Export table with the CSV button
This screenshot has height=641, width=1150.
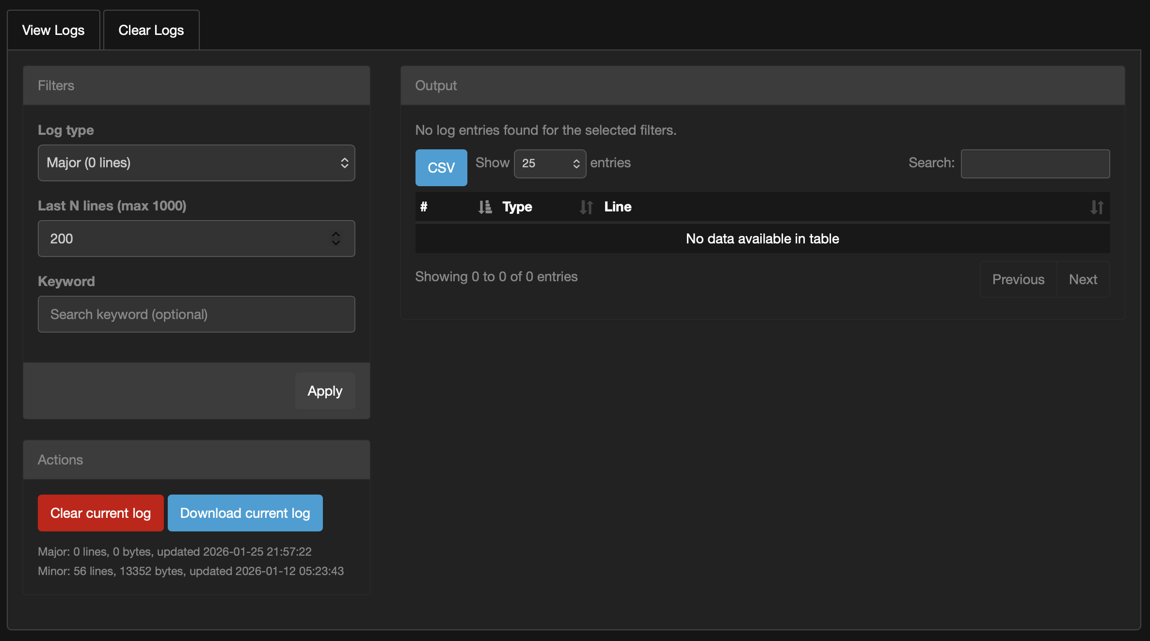click(x=441, y=168)
